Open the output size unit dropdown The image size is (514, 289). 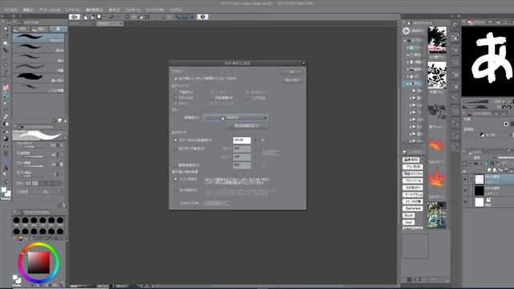(x=271, y=153)
